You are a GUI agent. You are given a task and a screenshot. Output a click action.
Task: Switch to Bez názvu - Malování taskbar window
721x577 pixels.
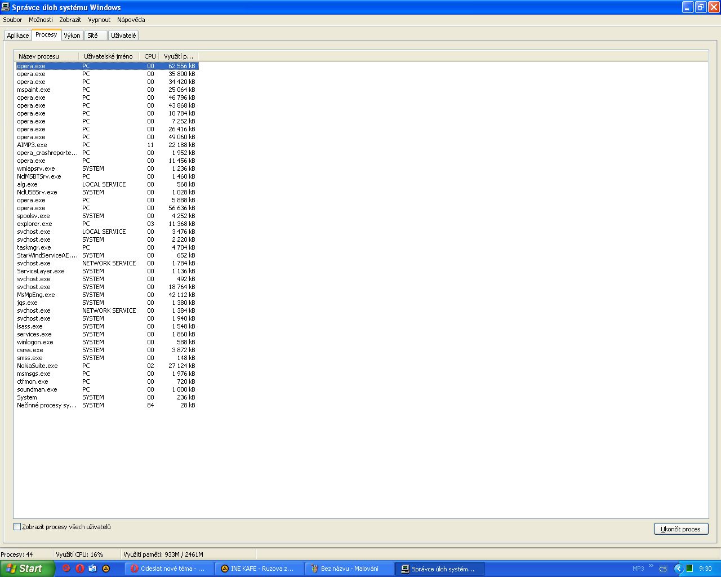tap(349, 569)
